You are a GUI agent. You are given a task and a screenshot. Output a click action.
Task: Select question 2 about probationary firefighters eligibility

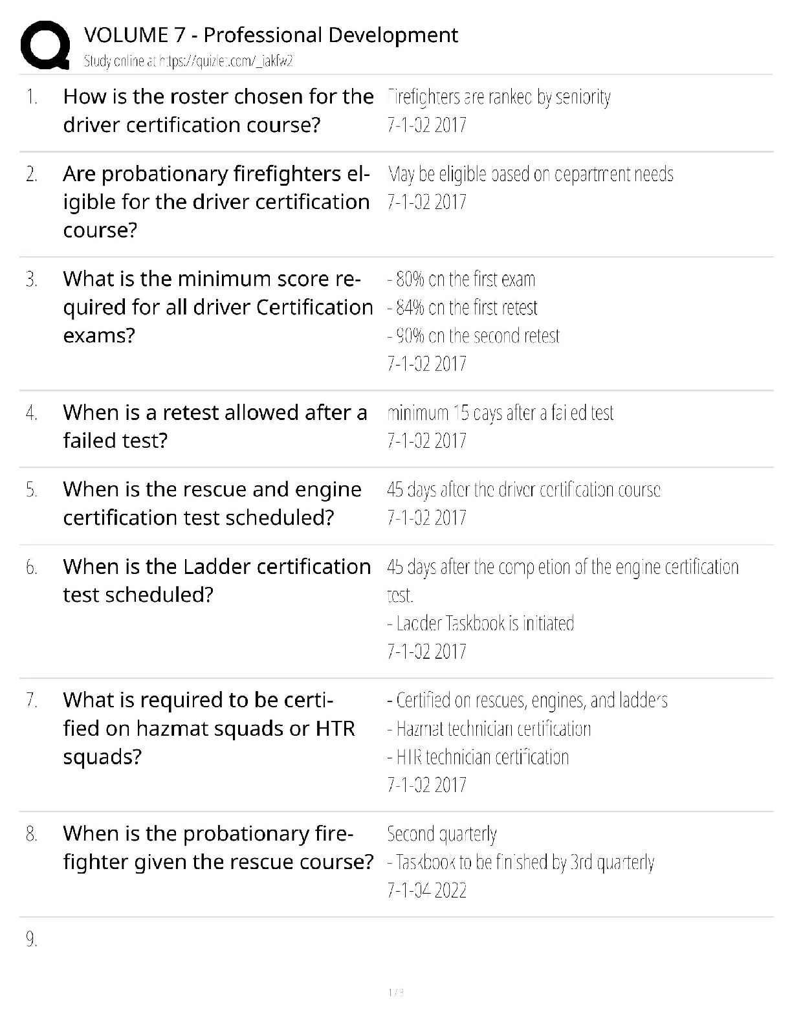(x=216, y=202)
